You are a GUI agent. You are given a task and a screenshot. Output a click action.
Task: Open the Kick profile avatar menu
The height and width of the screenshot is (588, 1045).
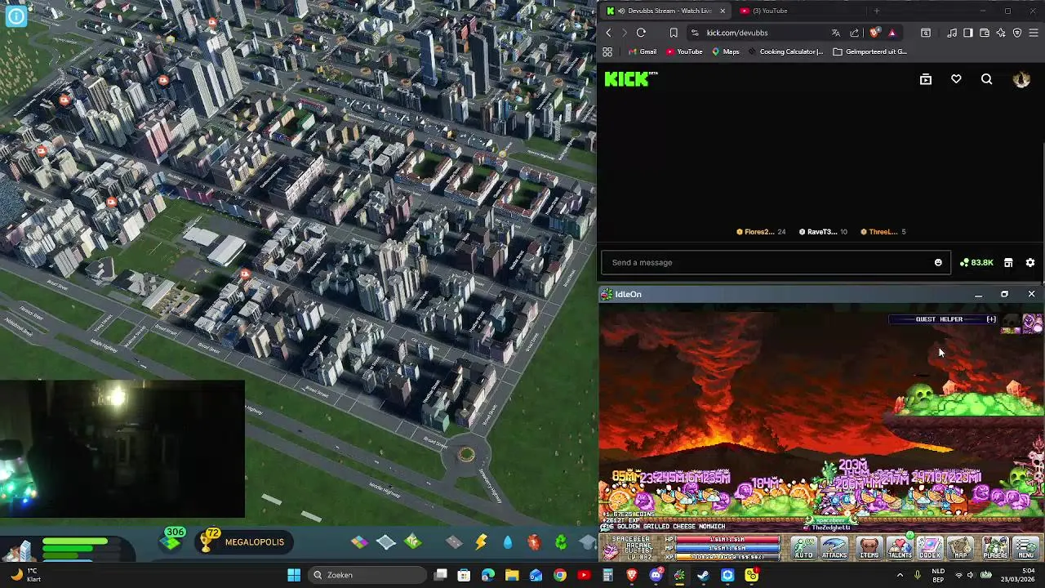pyautogui.click(x=1021, y=79)
